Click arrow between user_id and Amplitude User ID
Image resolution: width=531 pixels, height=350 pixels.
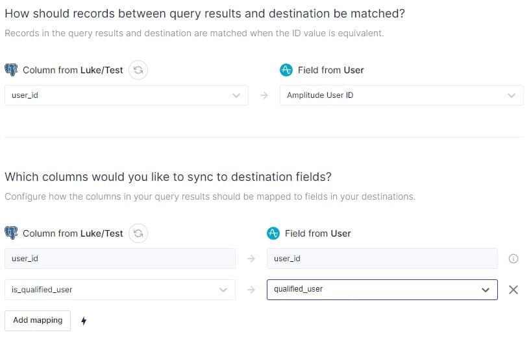point(264,95)
